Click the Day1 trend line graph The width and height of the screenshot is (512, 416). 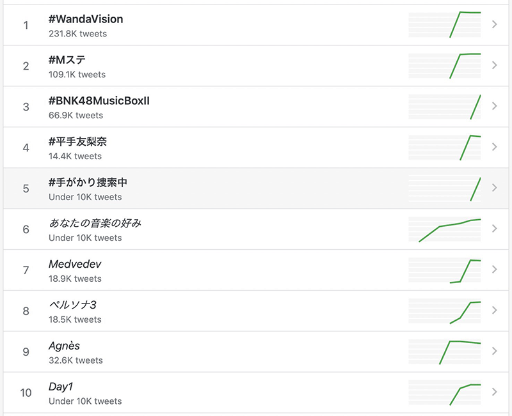pyautogui.click(x=445, y=392)
